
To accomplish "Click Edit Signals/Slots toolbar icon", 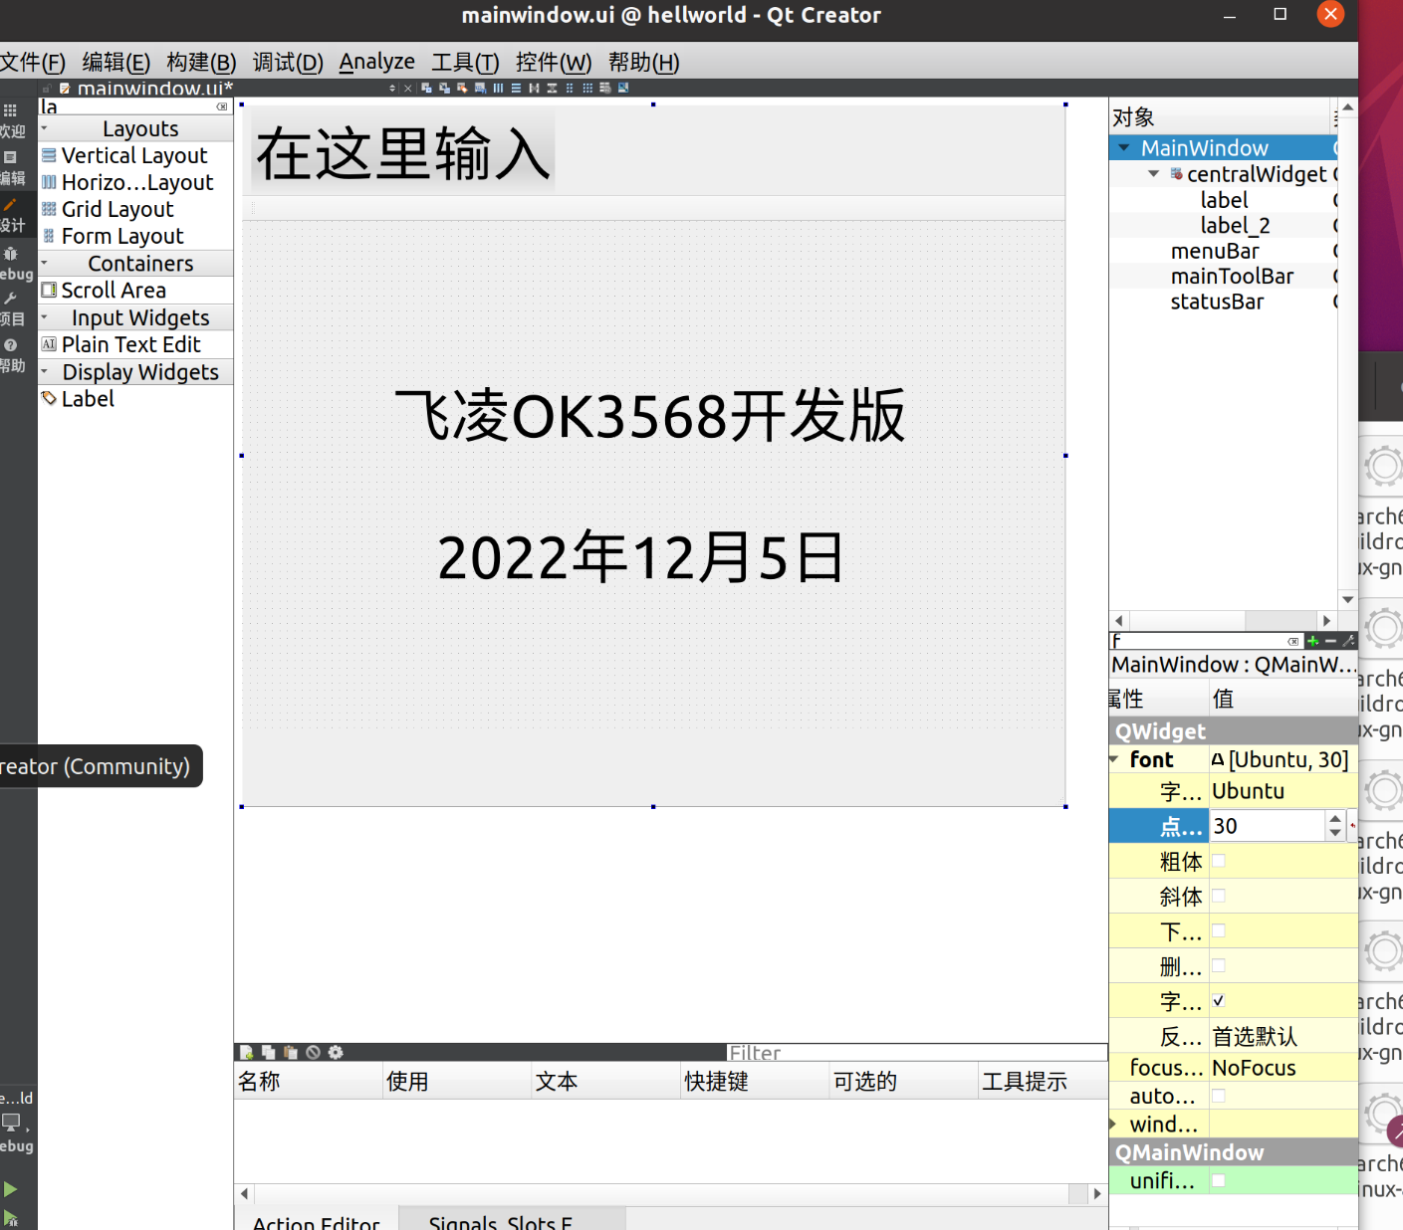I will click(x=444, y=88).
